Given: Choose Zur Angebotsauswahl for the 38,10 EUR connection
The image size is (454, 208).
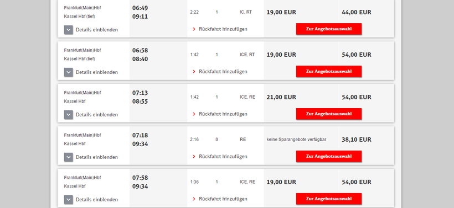Looking at the screenshot, I should 329,156.
